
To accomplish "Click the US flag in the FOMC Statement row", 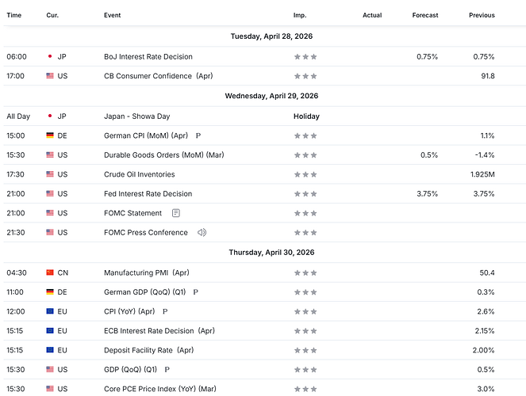I will [x=50, y=213].
